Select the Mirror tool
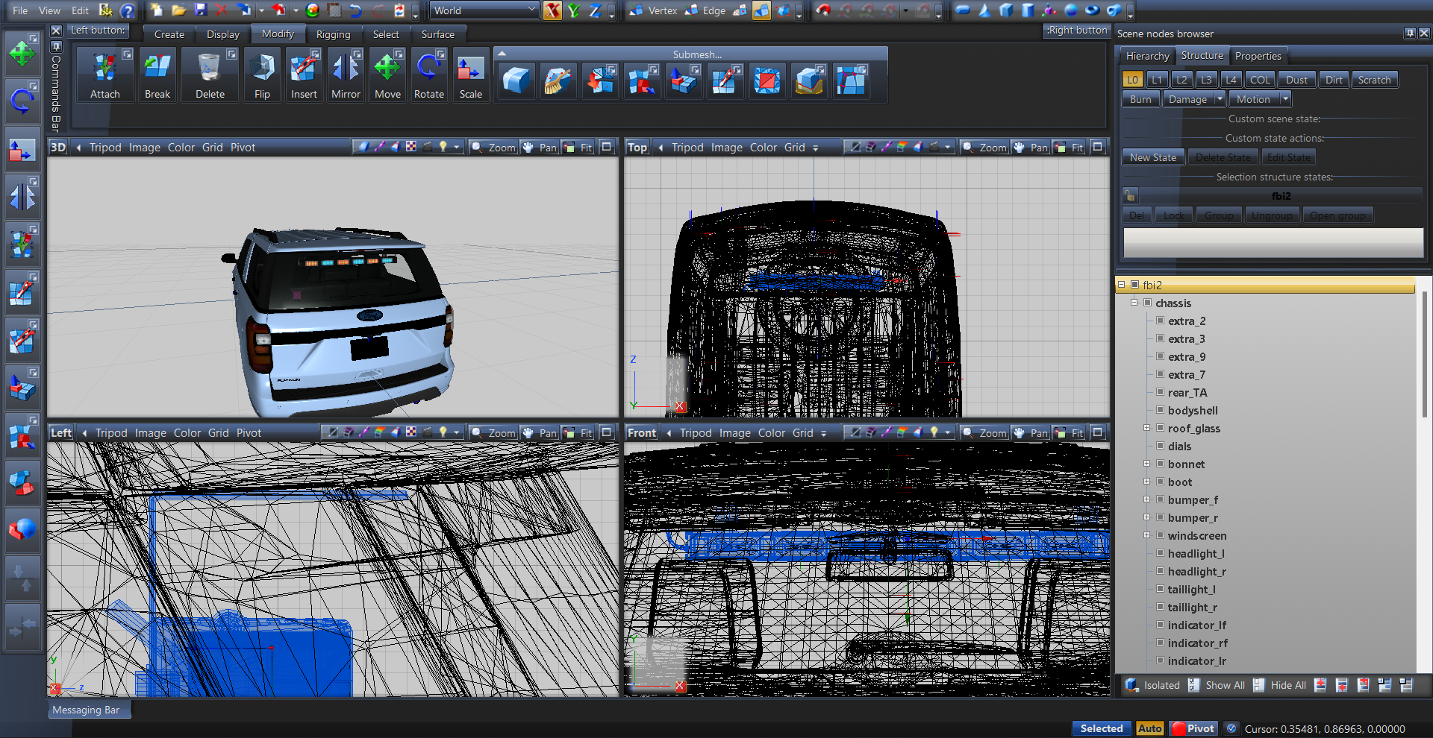Screen dimensions: 1433x738 (346, 75)
